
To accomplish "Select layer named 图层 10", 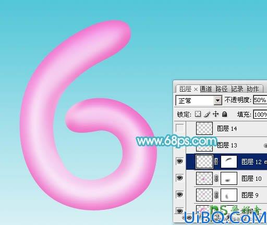I will (251, 178).
